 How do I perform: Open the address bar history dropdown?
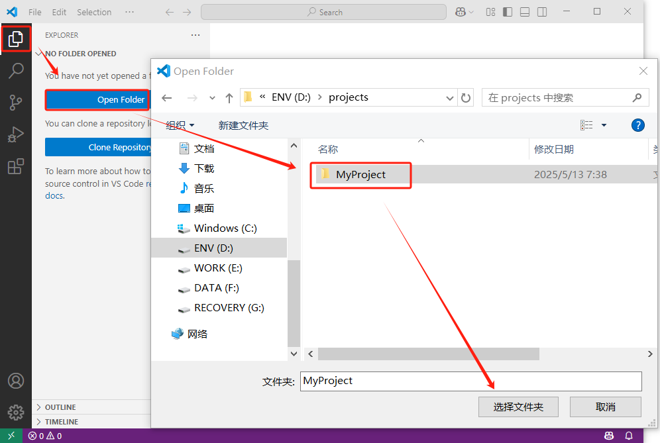(x=449, y=98)
